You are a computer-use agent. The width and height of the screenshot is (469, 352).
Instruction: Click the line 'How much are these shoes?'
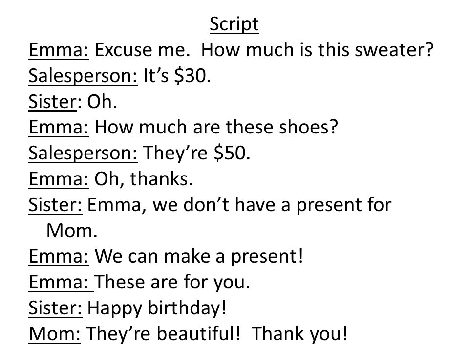click(x=216, y=127)
